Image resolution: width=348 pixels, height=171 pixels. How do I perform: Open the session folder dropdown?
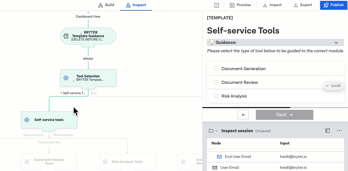click(213, 131)
